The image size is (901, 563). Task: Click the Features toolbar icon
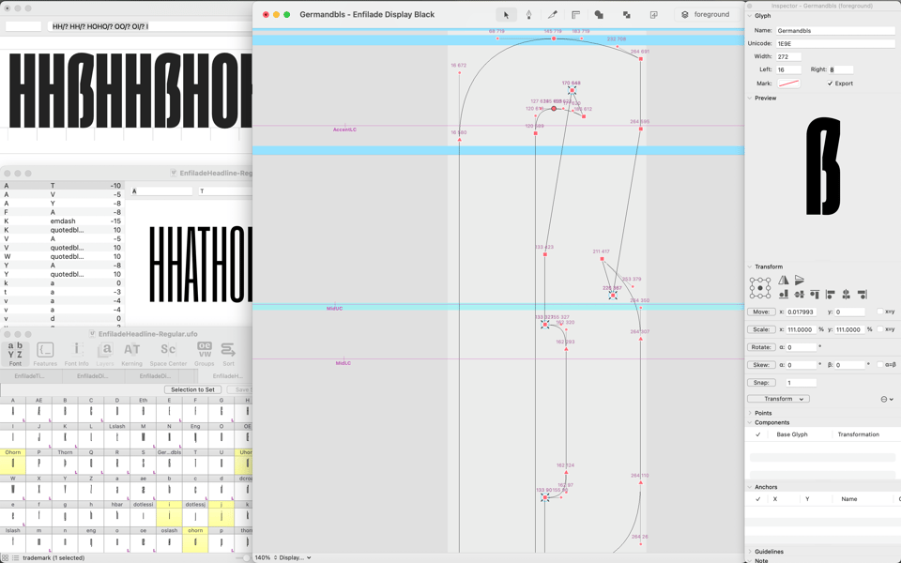(x=45, y=353)
